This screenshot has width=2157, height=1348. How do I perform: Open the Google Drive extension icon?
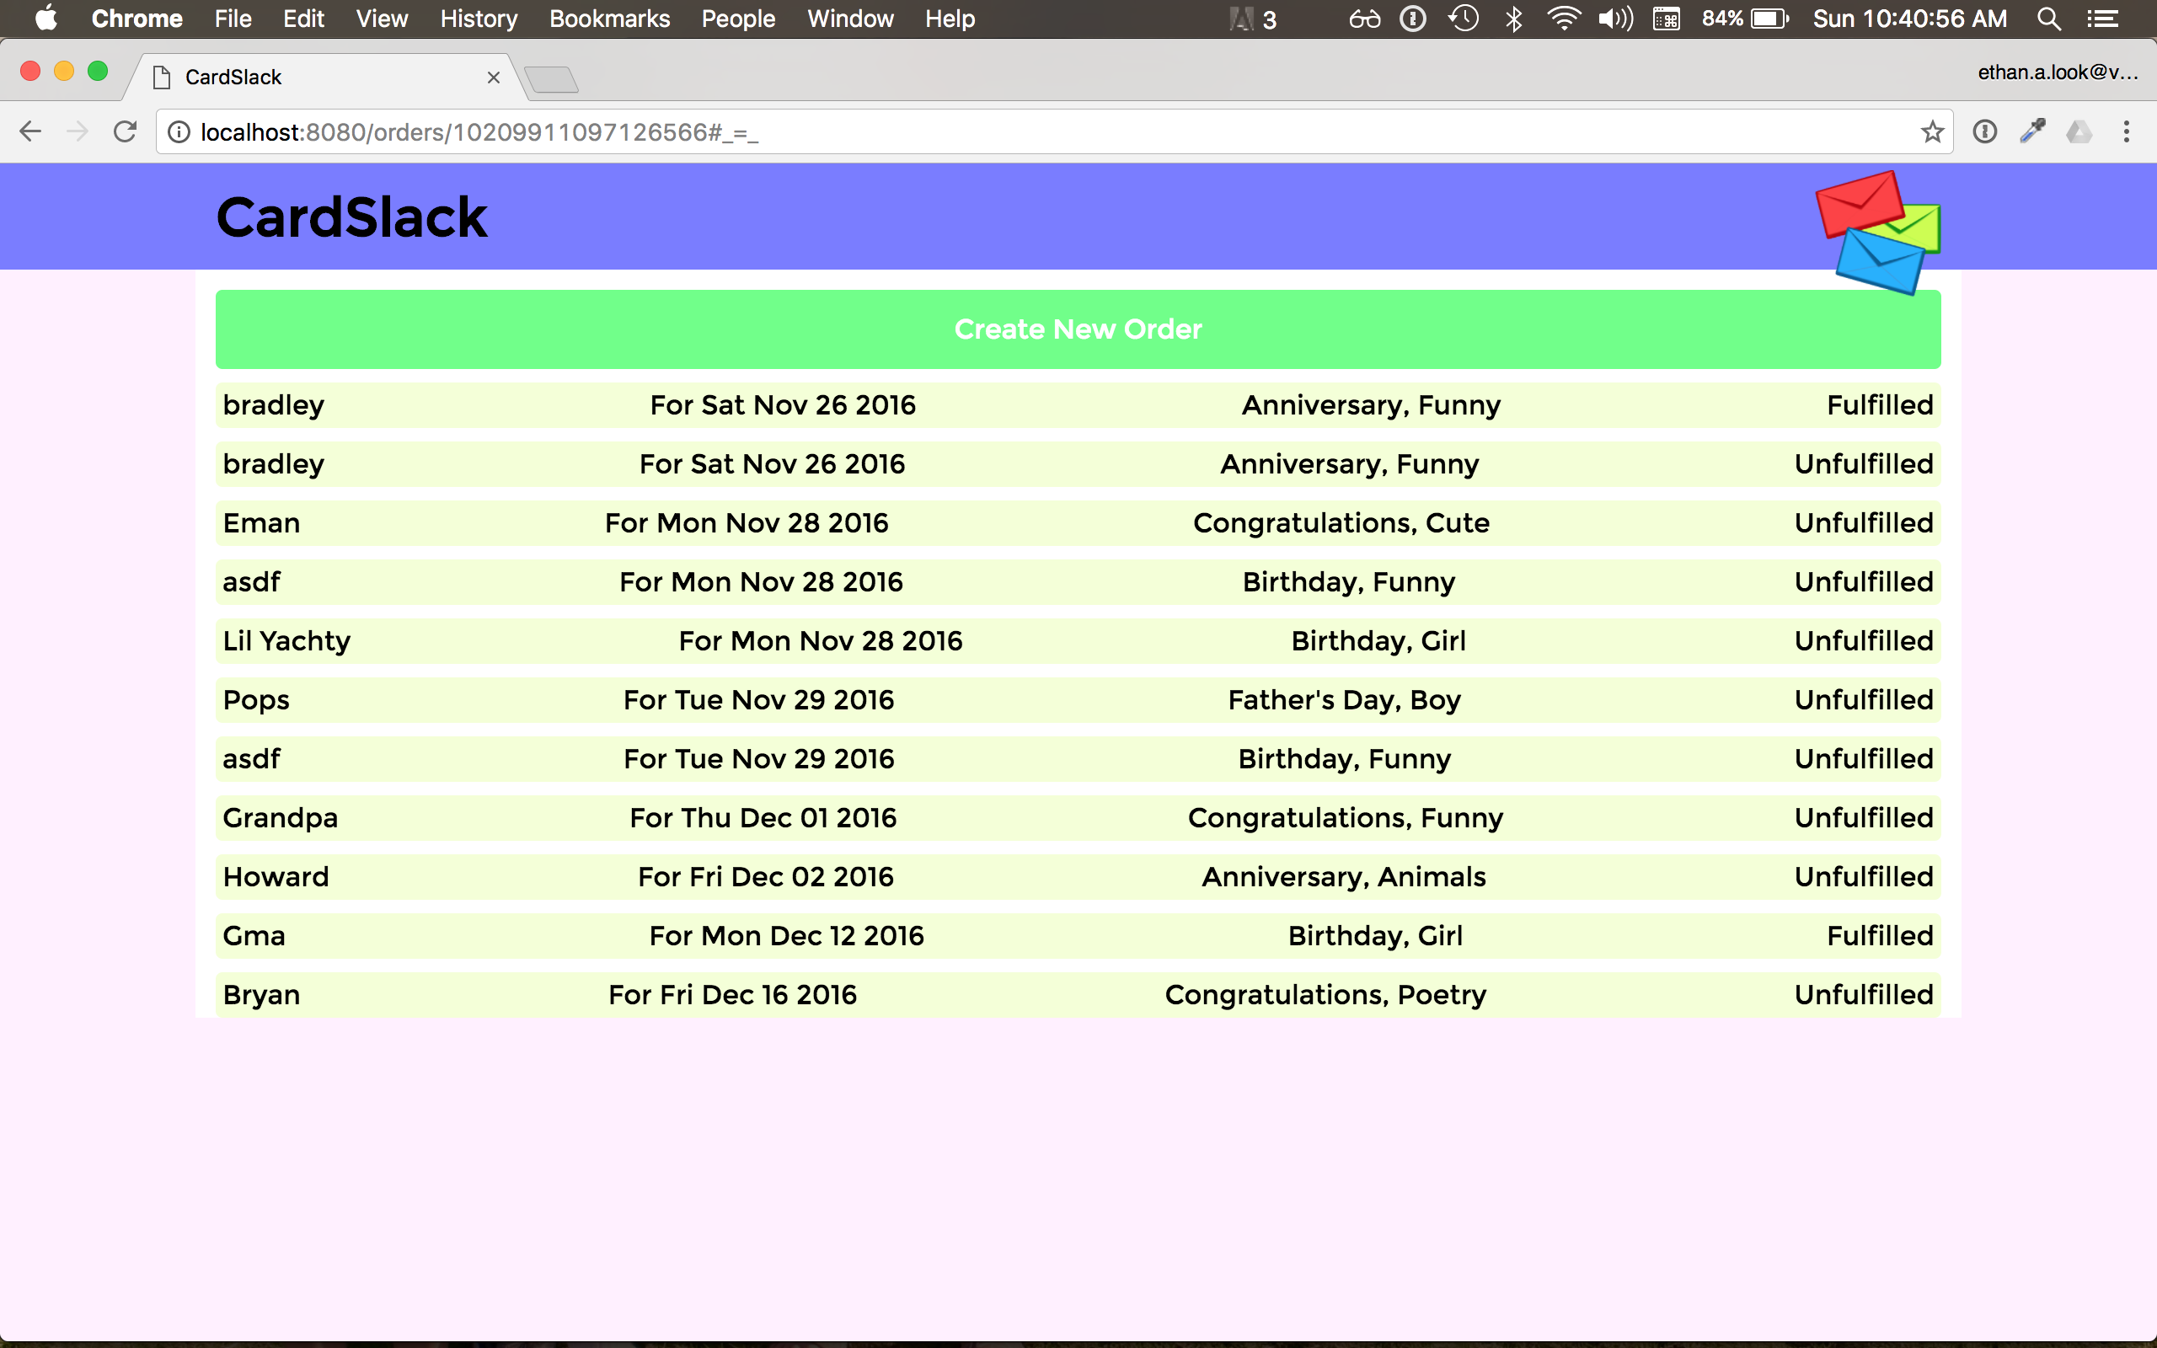[2079, 132]
